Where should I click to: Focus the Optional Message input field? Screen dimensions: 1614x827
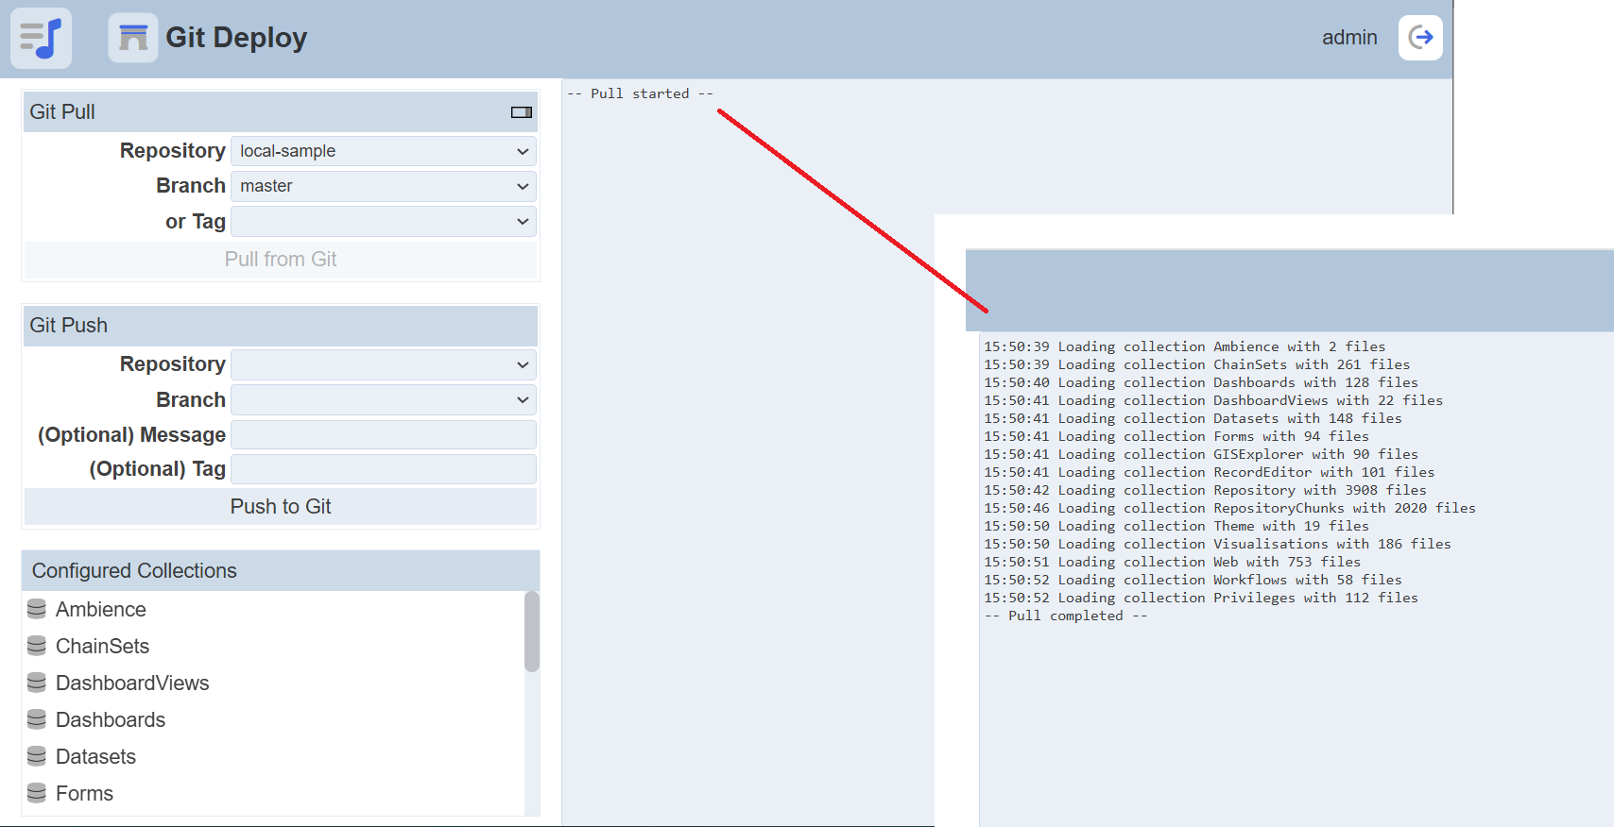click(x=383, y=435)
